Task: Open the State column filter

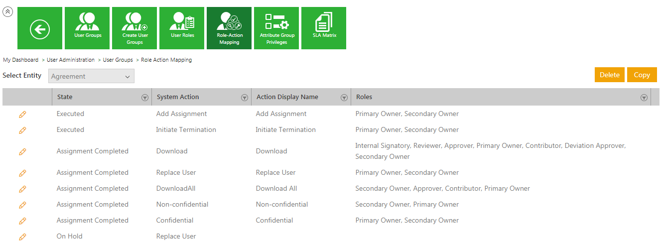Action: [x=145, y=98]
